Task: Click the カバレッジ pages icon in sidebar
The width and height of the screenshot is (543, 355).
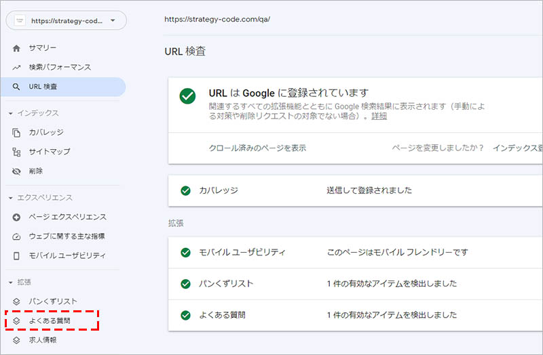Action: (x=16, y=133)
